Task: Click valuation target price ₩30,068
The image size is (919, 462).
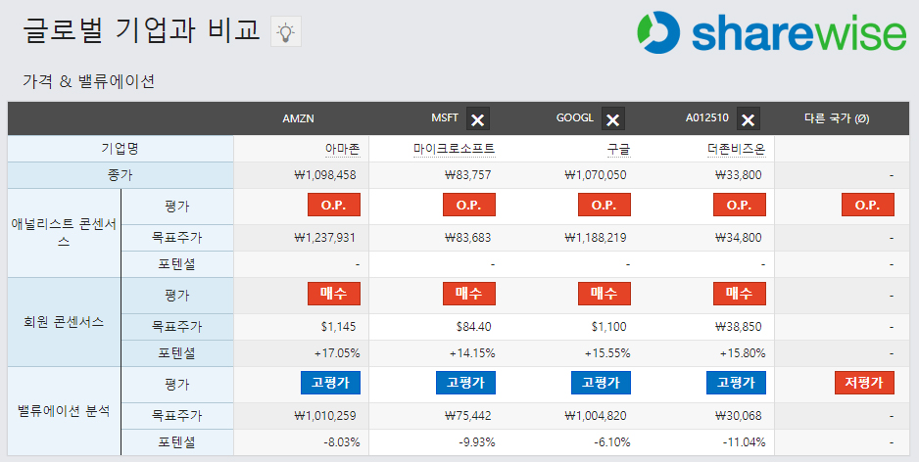Action: [739, 416]
